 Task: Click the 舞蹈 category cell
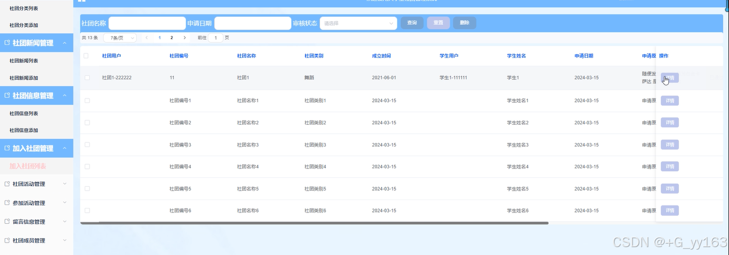pyautogui.click(x=309, y=78)
